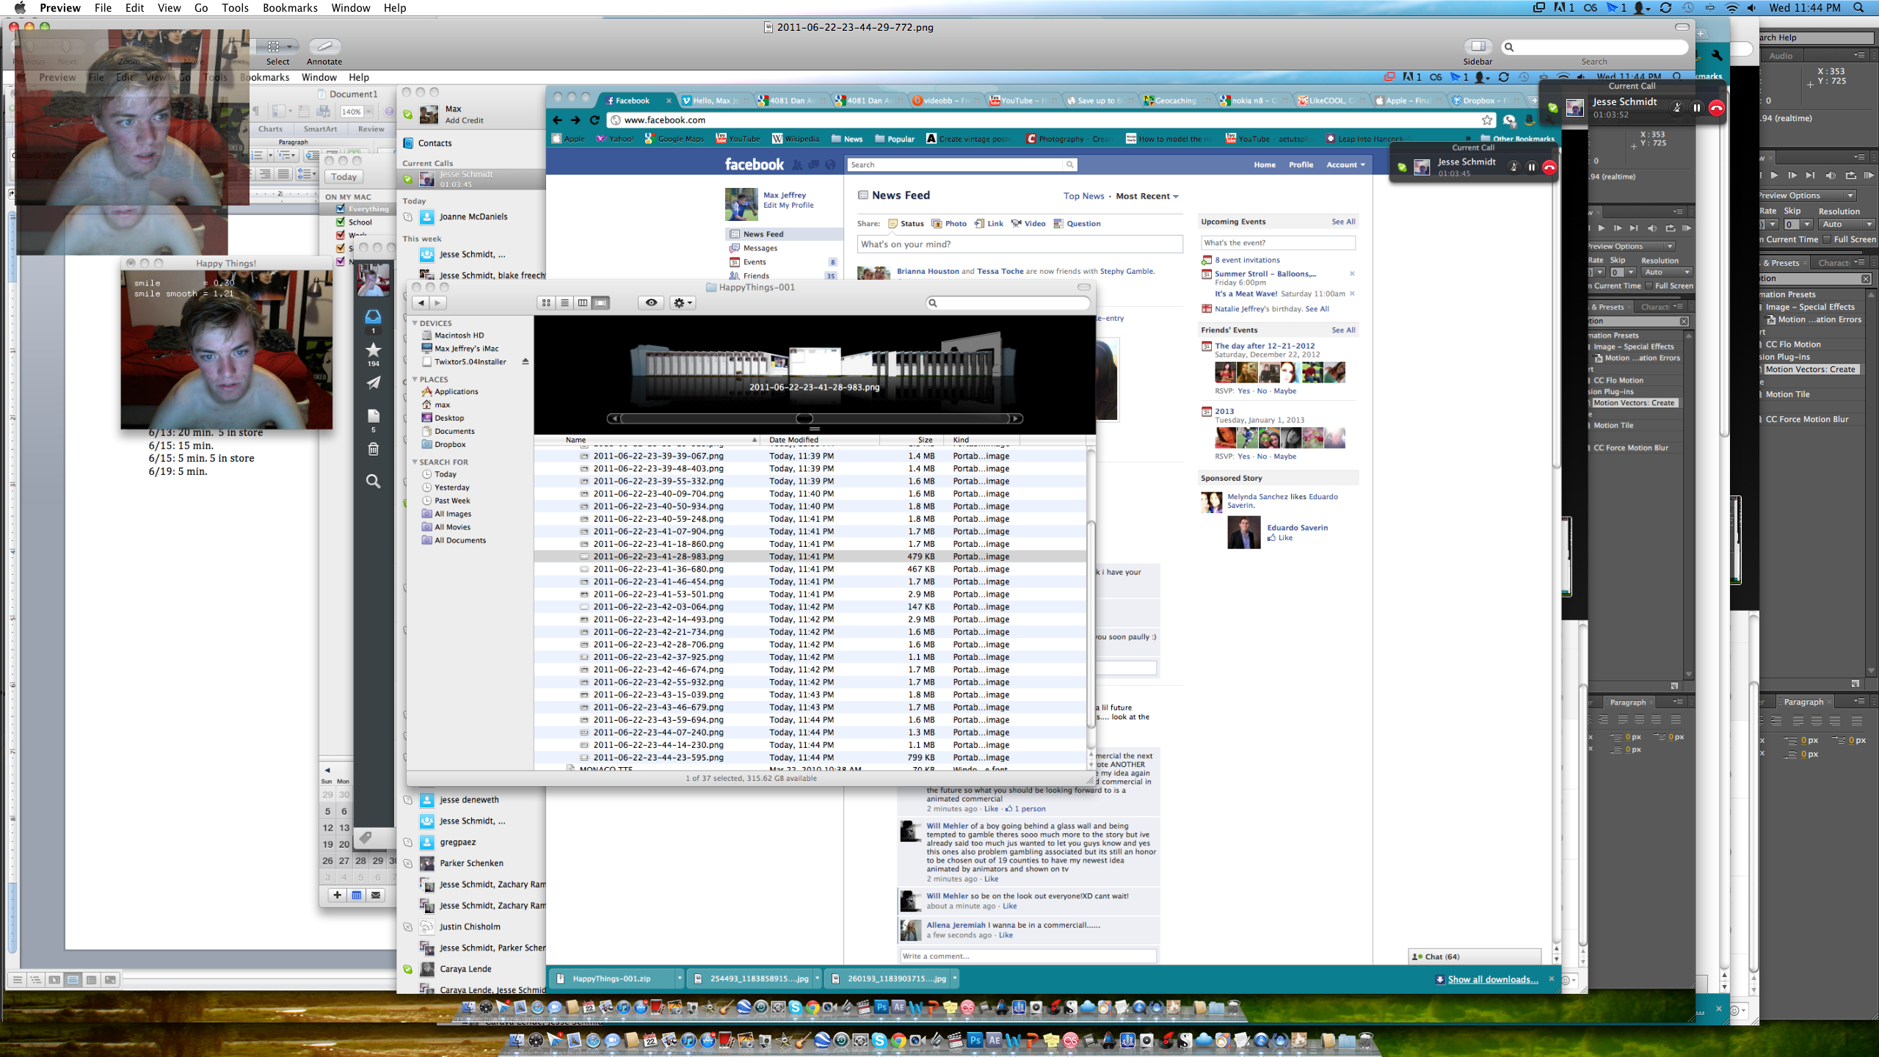
Task: Mute the microphone on the 01:03:52 call
Action: click(1677, 107)
